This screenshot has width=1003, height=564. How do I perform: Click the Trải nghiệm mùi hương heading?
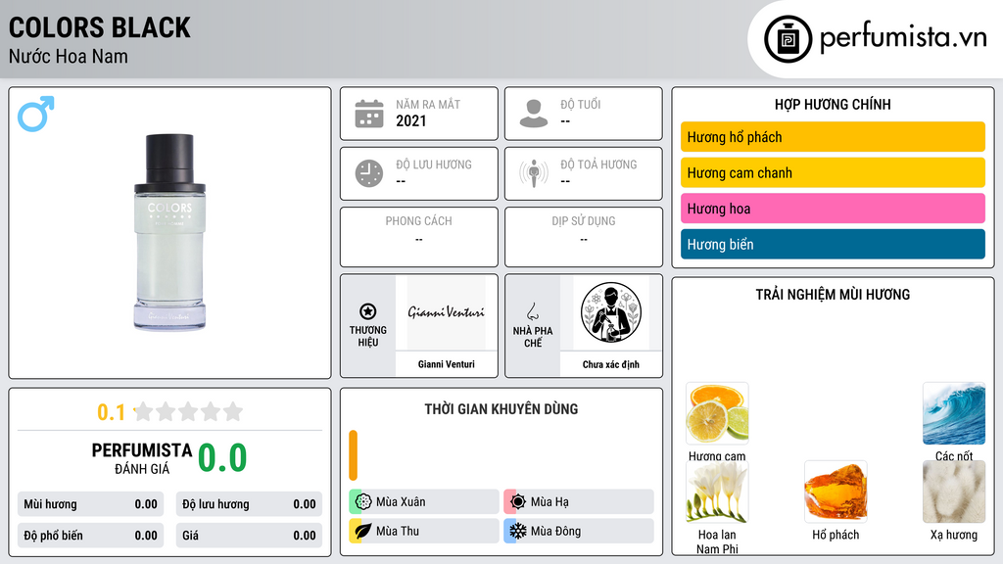(833, 295)
